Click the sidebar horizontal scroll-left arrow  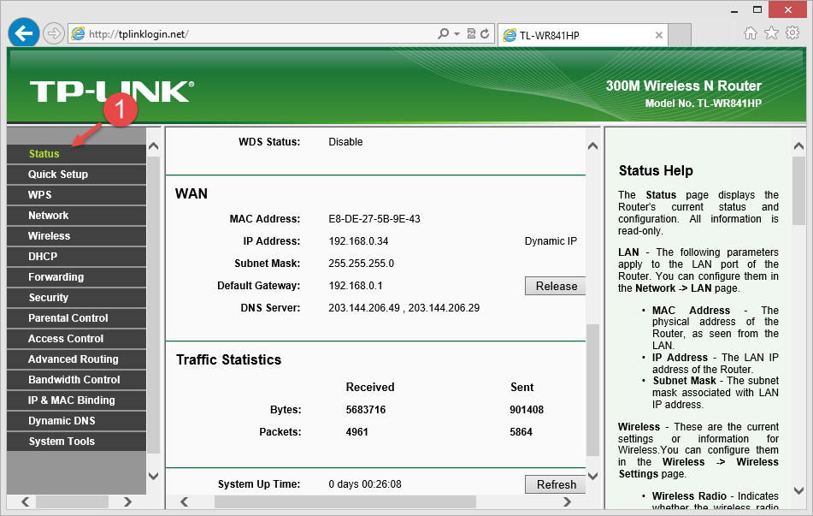pyautogui.click(x=25, y=502)
